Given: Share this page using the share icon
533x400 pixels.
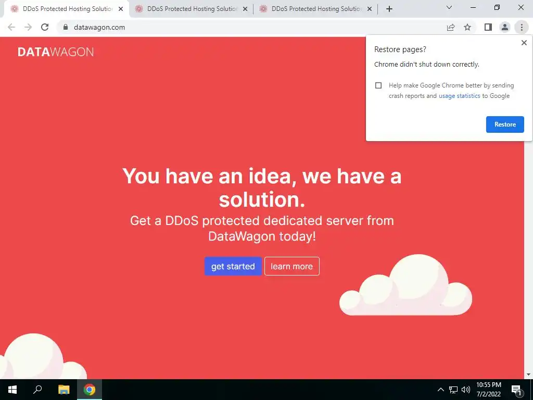Looking at the screenshot, I should click(451, 27).
